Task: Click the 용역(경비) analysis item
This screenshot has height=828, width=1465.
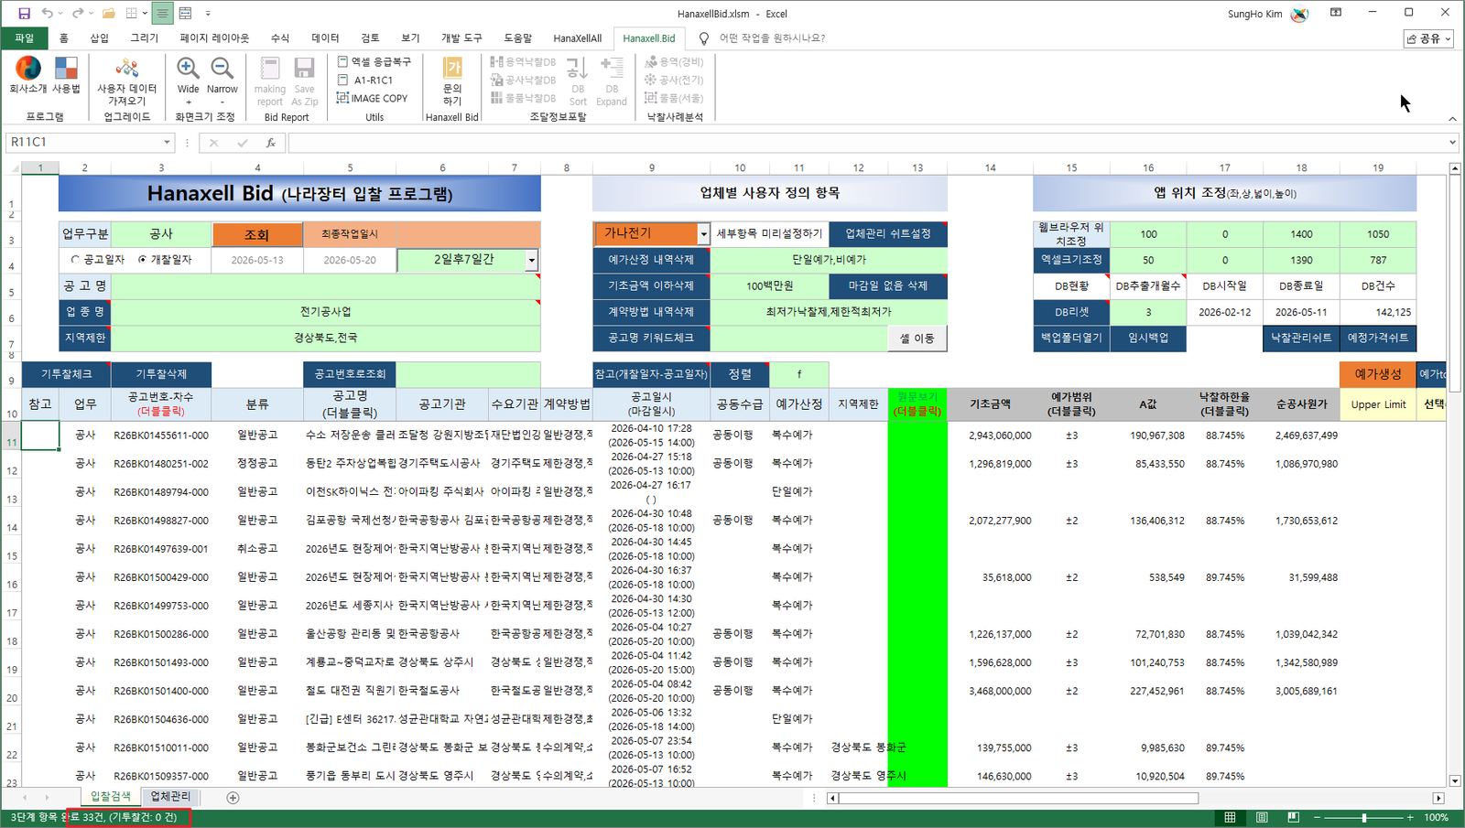Action: [675, 61]
